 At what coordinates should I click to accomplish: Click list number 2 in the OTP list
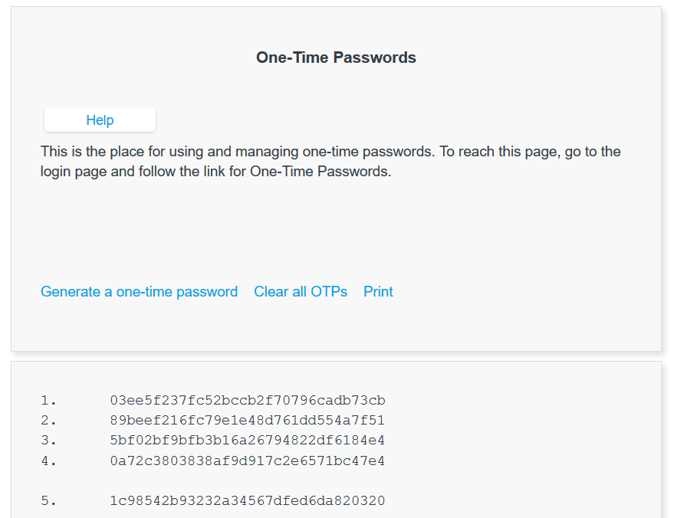coord(48,421)
